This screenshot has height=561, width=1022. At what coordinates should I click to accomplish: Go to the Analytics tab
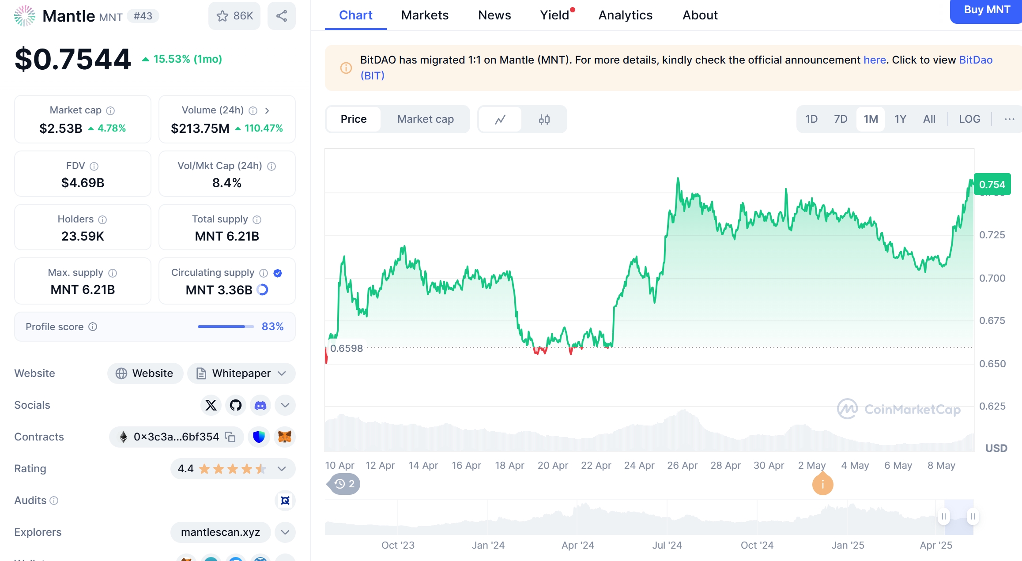pos(625,15)
